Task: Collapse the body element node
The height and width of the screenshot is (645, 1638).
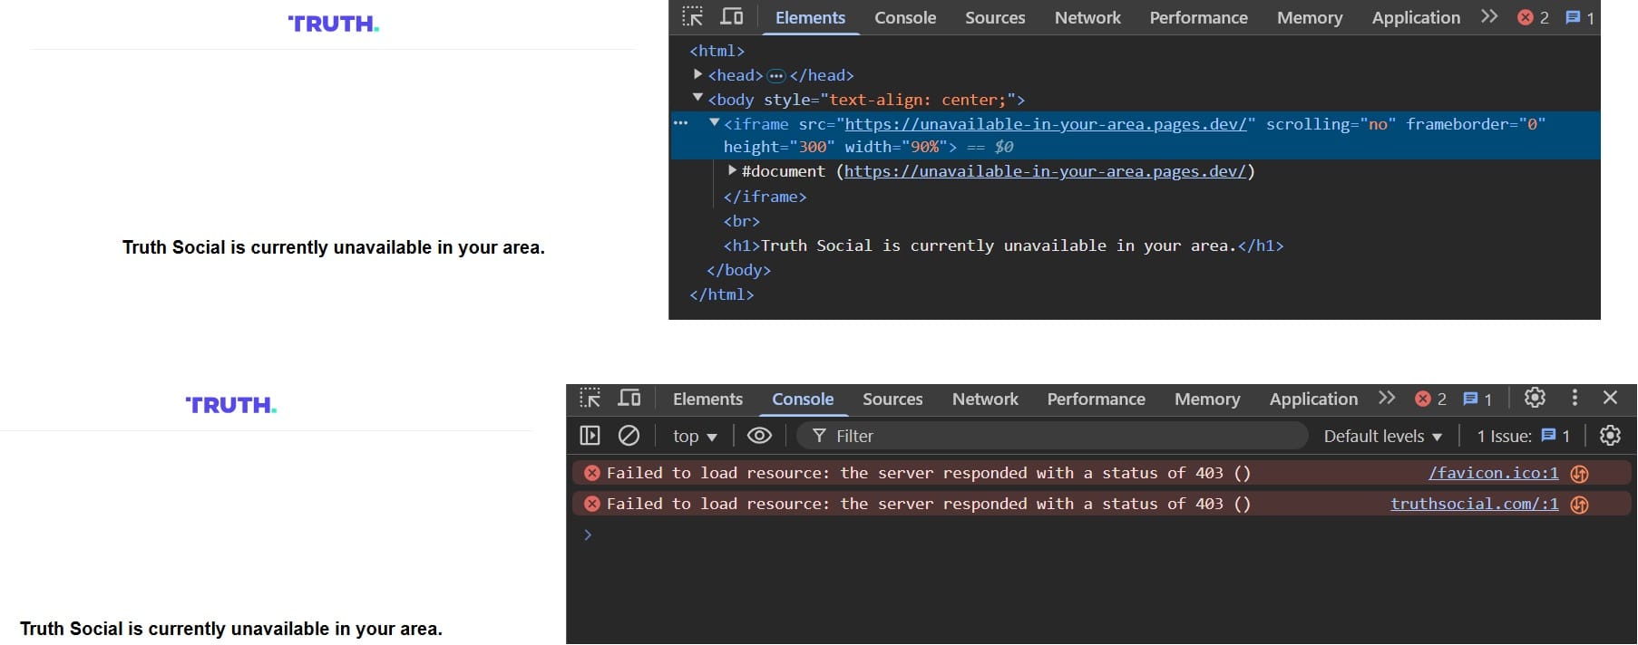Action: click(x=697, y=98)
